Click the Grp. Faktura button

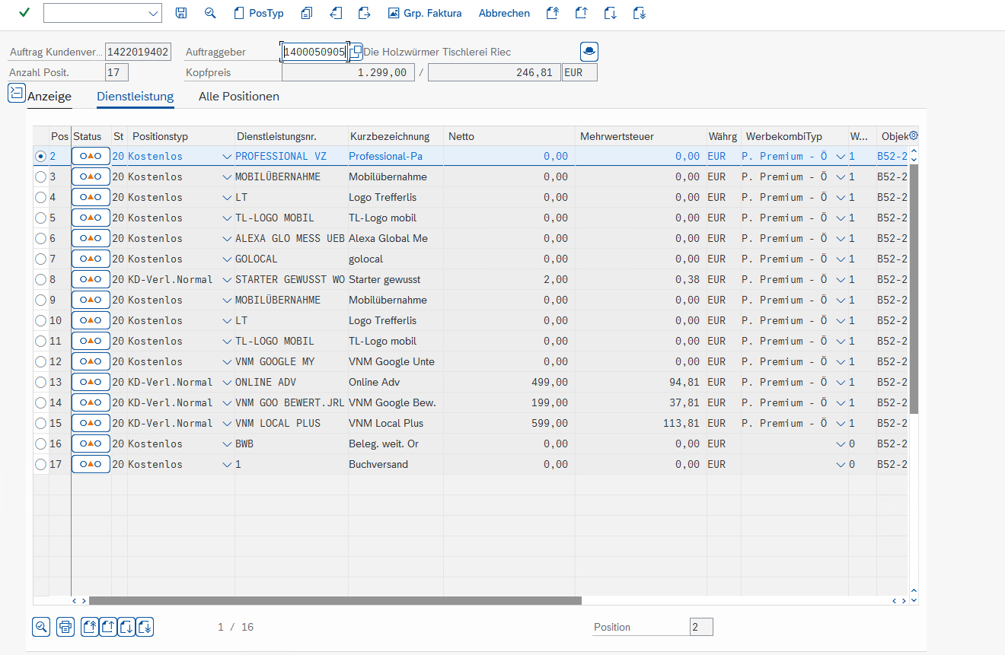click(x=425, y=13)
